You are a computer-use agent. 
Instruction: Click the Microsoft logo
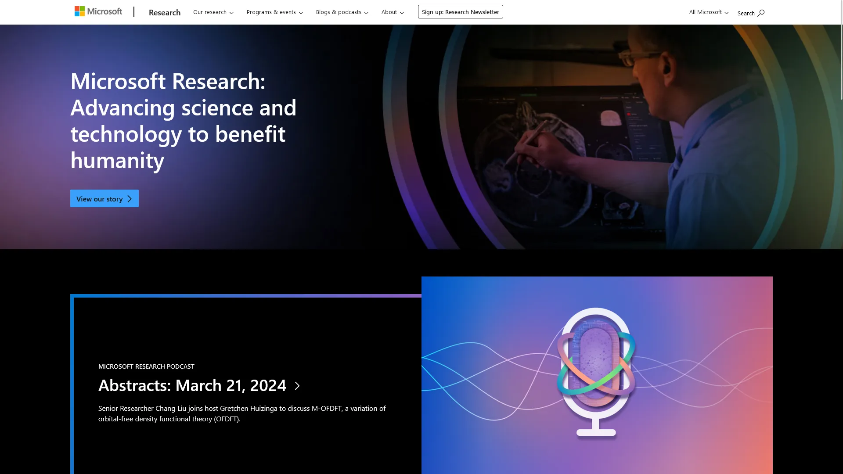(x=98, y=11)
